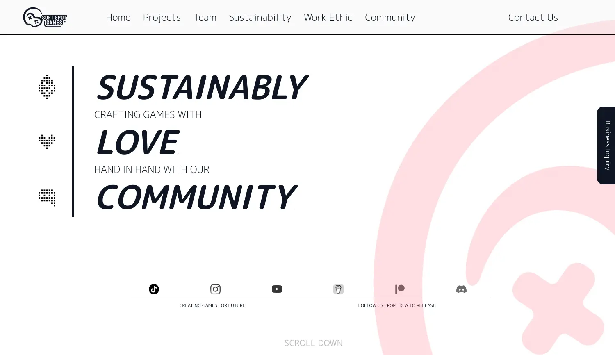Click the coffee cup donation icon

(x=338, y=289)
